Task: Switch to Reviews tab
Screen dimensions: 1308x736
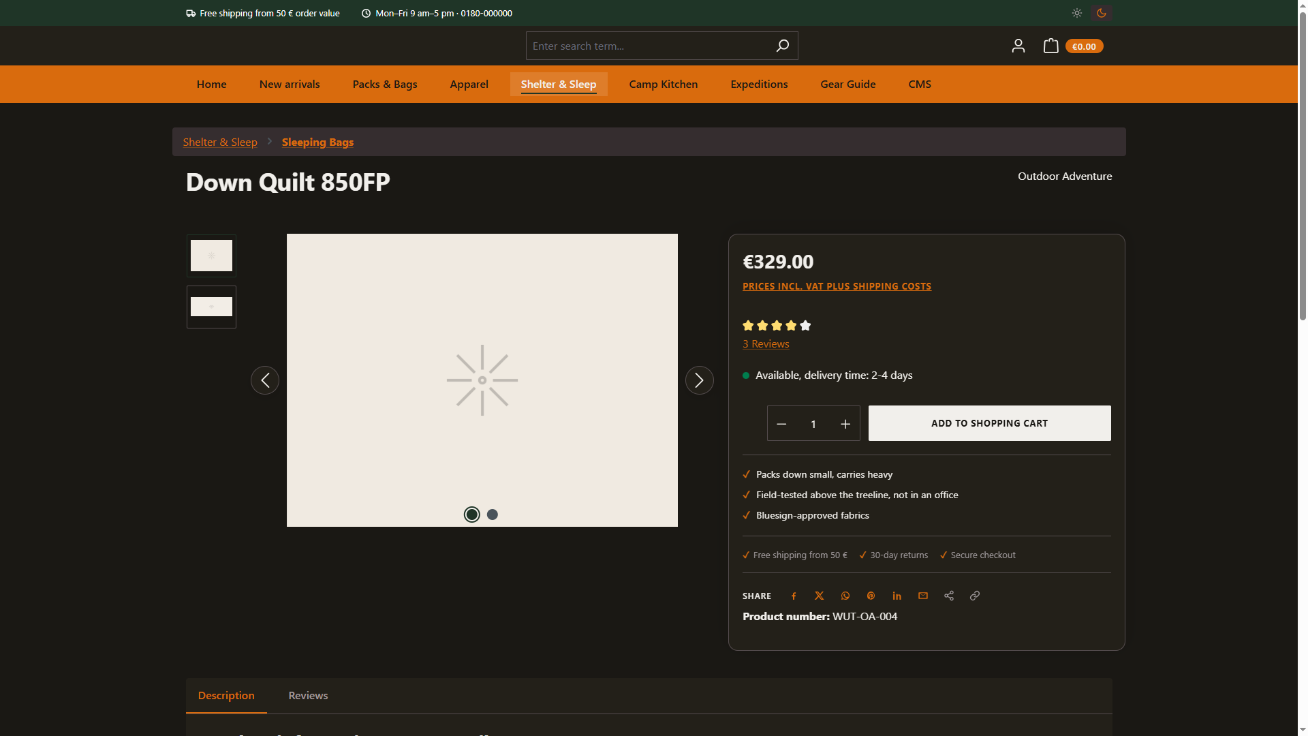Action: tap(308, 696)
